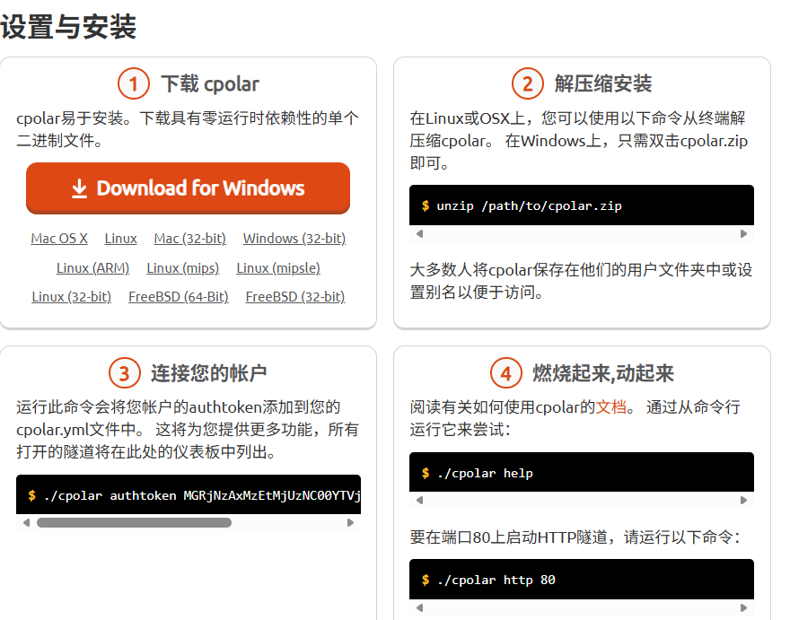Image resolution: width=790 pixels, height=620 pixels.
Task: Open the red 文档 documentation link
Action: [610, 406]
